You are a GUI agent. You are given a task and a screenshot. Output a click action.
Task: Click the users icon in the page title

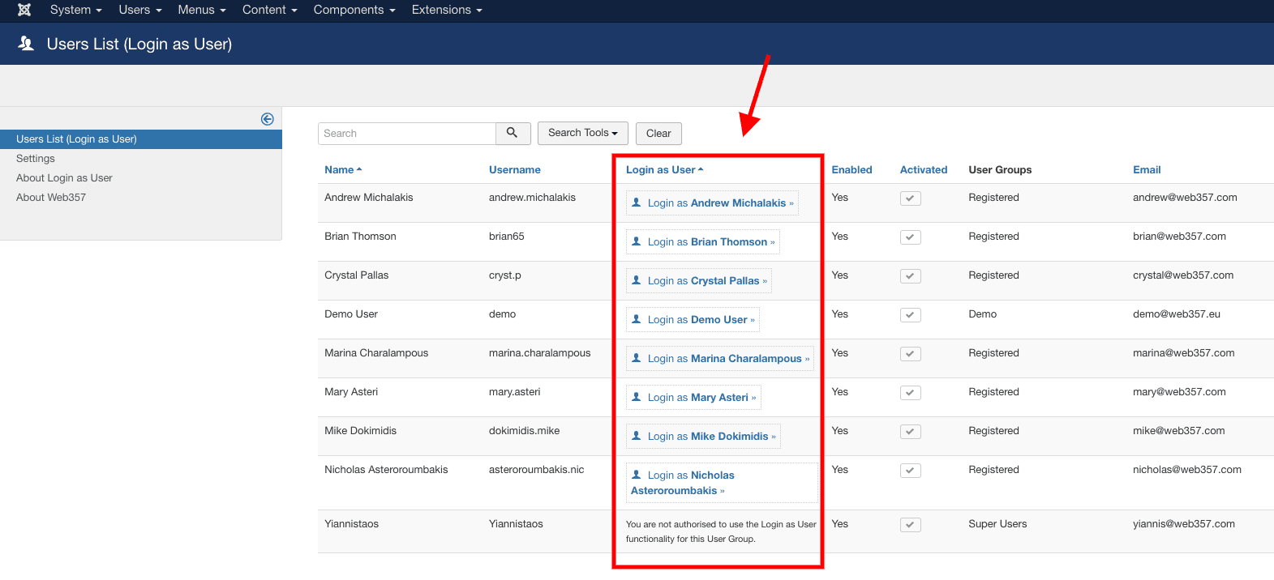click(x=26, y=44)
